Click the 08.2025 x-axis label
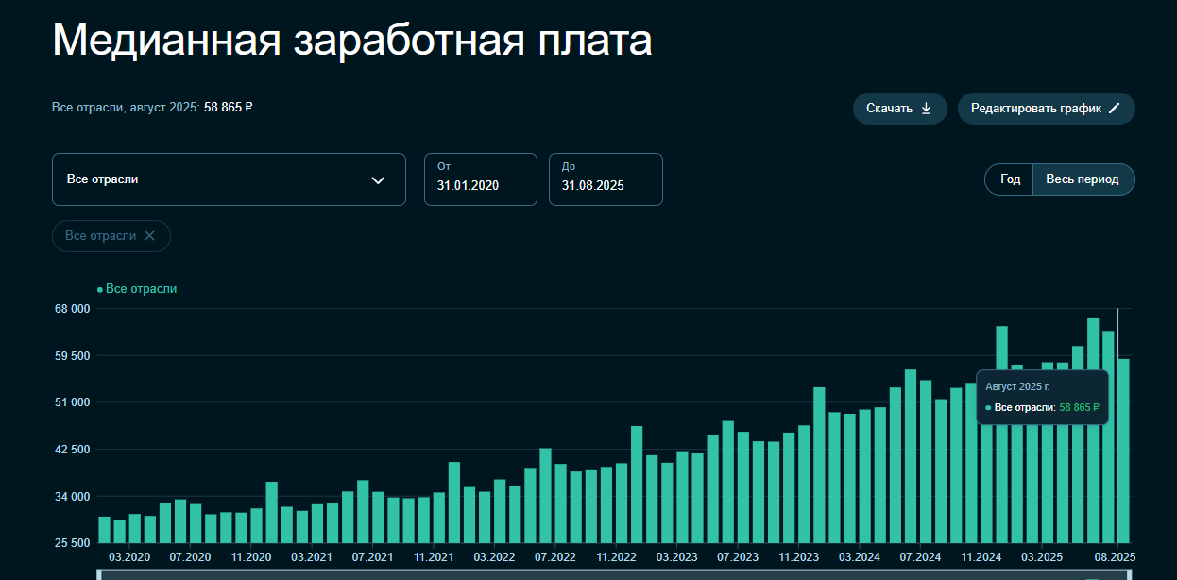The image size is (1177, 580). coord(1115,557)
